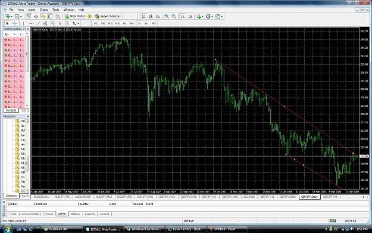Expand the Indicators dropdown arrow
The height and width of the screenshot is (233, 372).
pos(202,17)
